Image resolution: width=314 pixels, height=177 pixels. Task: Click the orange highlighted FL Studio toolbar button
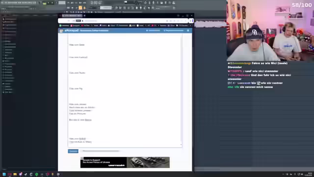[x=80, y=8]
